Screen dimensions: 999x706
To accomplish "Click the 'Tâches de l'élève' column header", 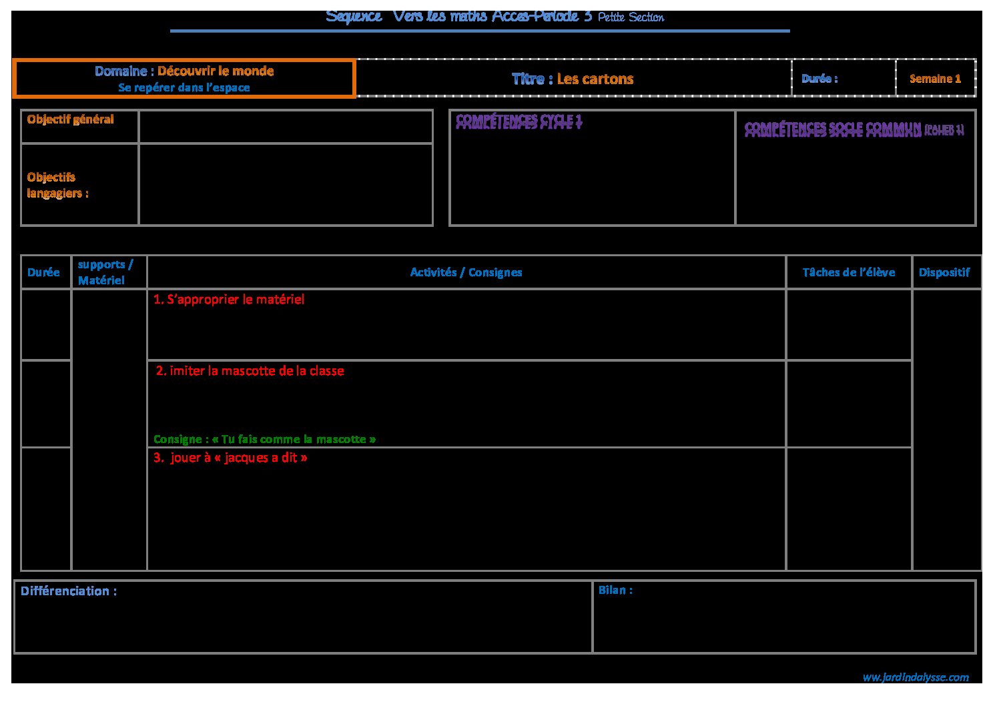I will (848, 272).
